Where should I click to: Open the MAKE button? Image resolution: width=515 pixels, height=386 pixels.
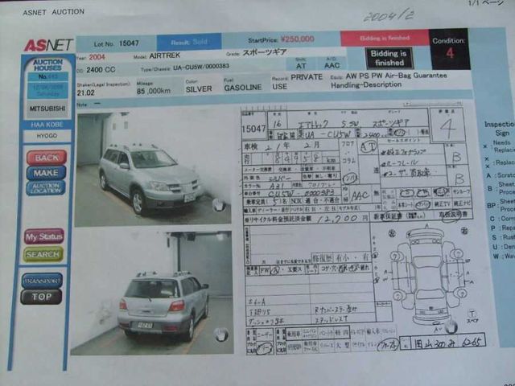tap(46, 173)
